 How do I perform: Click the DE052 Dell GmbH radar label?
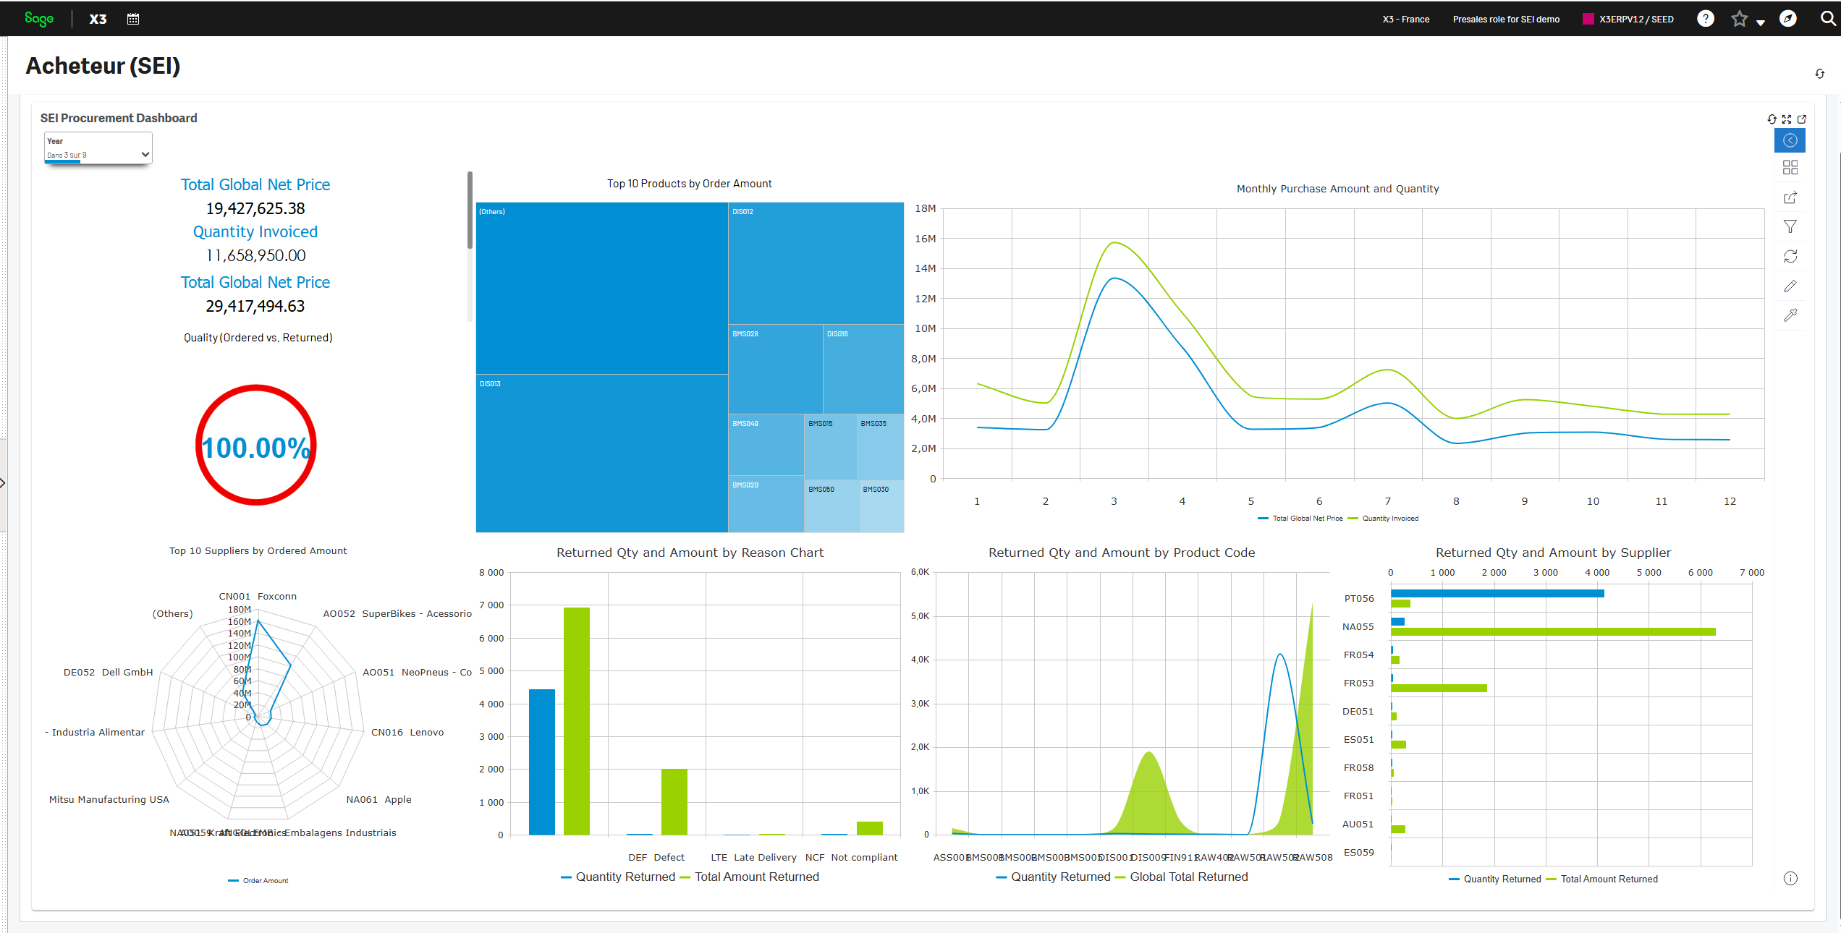[108, 673]
